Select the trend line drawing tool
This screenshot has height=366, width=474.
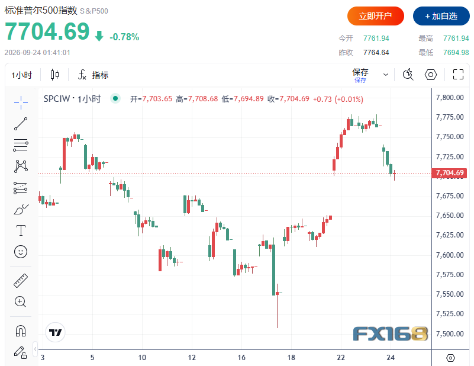pyautogui.click(x=21, y=124)
